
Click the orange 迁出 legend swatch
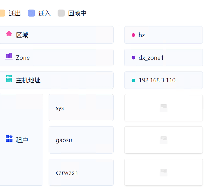pyautogui.click(x=2, y=13)
